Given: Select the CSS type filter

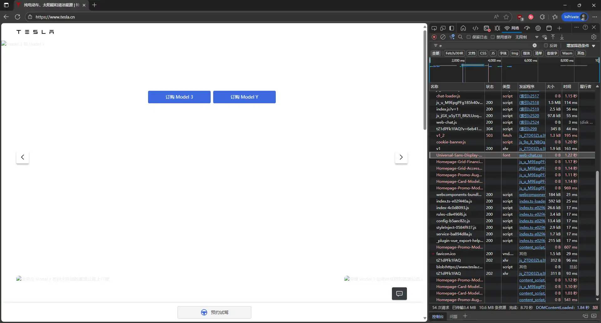Looking at the screenshot, I should (483, 53).
